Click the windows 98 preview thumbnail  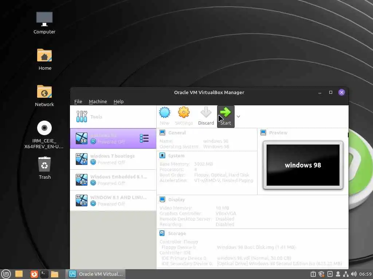coord(303,165)
